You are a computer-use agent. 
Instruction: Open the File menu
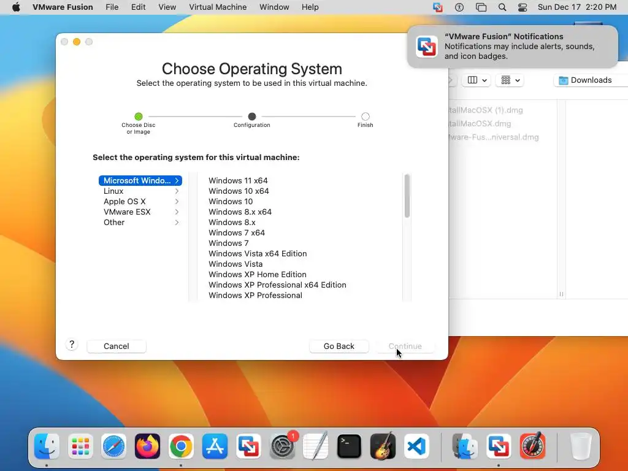tap(112, 7)
